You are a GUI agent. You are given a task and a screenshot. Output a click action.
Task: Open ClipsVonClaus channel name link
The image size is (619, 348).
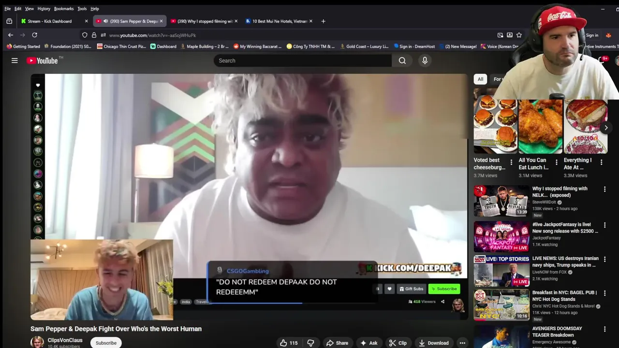tap(65, 340)
